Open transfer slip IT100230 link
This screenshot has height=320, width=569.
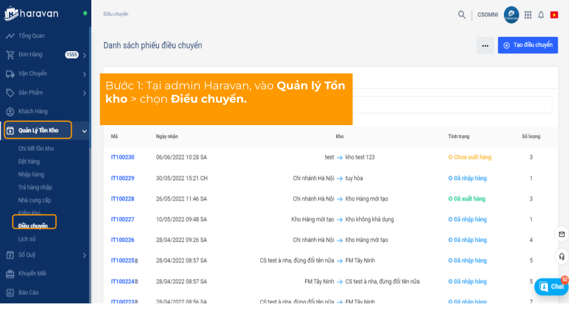[x=123, y=158]
